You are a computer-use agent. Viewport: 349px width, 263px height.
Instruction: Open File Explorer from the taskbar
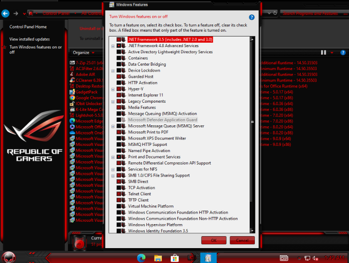pos(158,258)
